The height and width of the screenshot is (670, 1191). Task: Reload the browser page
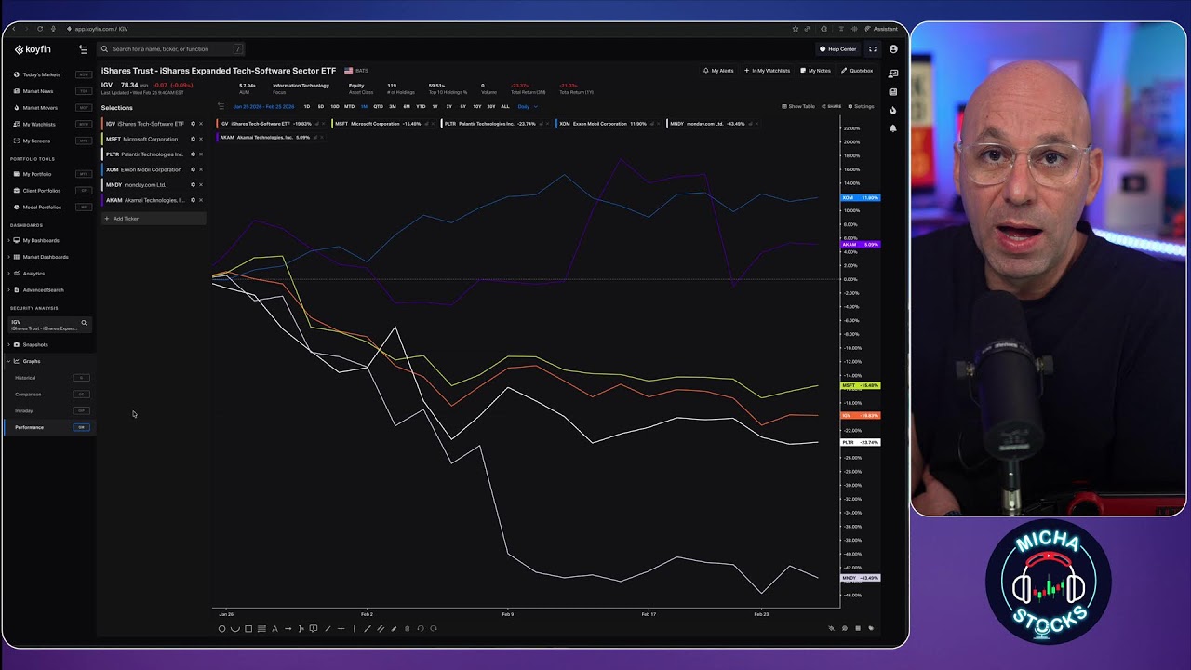tap(39, 29)
